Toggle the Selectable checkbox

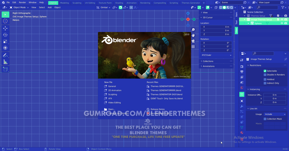(x=265, y=71)
